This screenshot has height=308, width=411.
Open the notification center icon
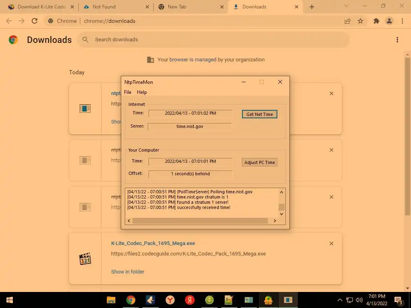(399, 300)
